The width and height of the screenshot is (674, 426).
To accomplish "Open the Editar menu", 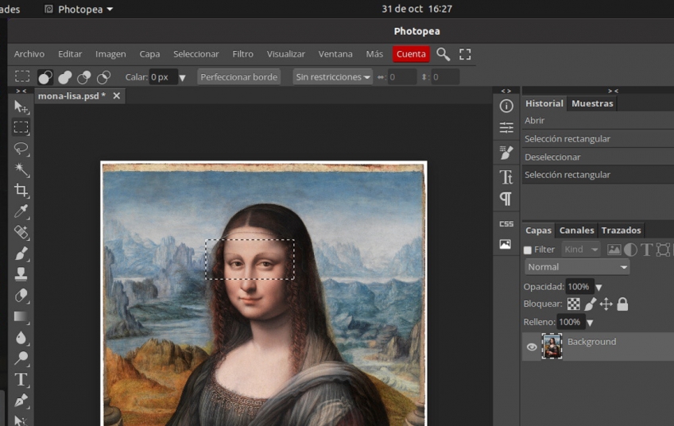I will tap(70, 54).
